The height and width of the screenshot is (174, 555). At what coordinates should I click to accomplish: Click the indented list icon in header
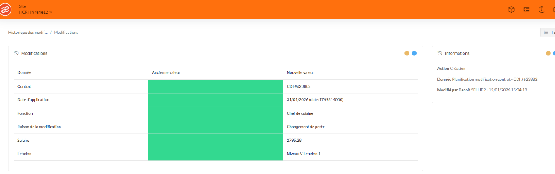click(x=526, y=10)
